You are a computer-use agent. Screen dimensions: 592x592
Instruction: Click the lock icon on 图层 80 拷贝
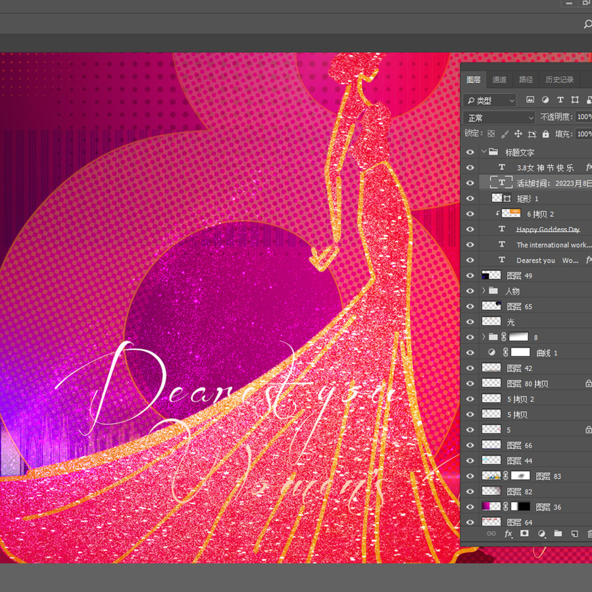pos(588,383)
